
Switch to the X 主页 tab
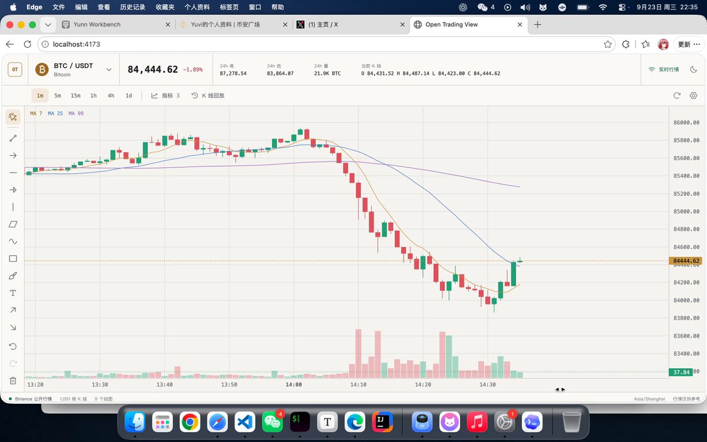pos(351,25)
